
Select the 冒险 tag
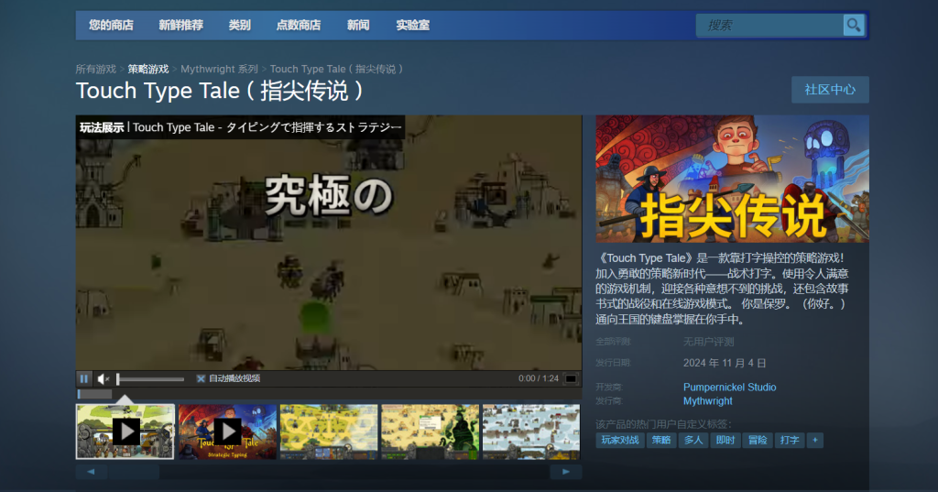[758, 440]
